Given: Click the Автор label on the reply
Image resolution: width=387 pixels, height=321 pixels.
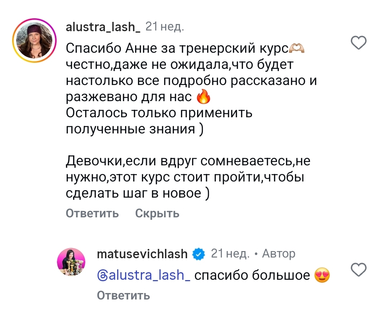Looking at the screenshot, I should pyautogui.click(x=280, y=253).
